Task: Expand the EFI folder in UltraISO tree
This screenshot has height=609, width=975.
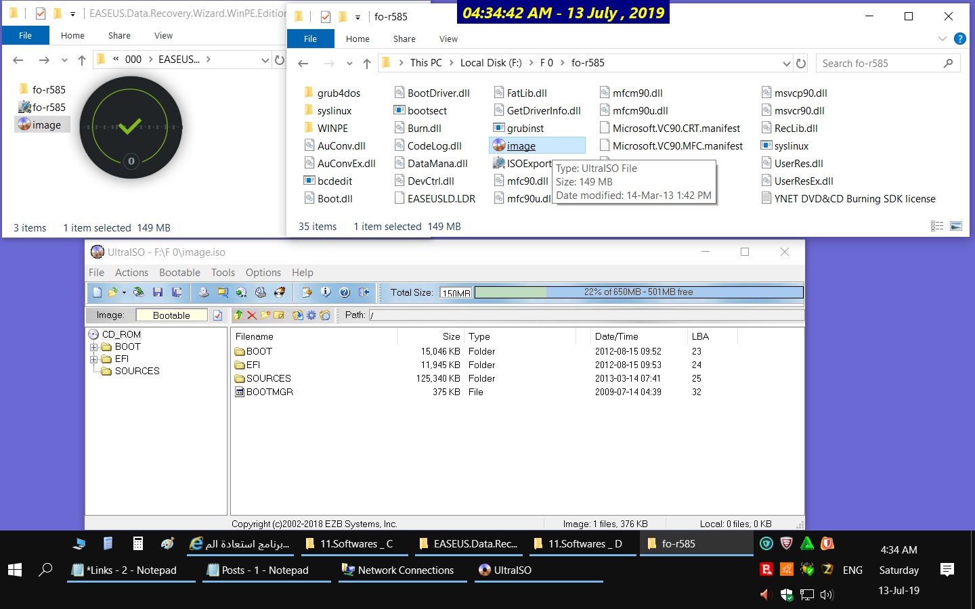Action: [x=93, y=359]
